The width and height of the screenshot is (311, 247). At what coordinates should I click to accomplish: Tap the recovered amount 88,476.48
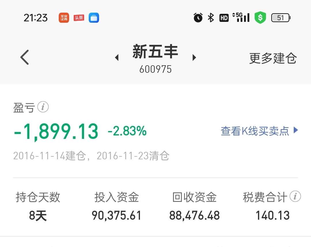pos(194,215)
